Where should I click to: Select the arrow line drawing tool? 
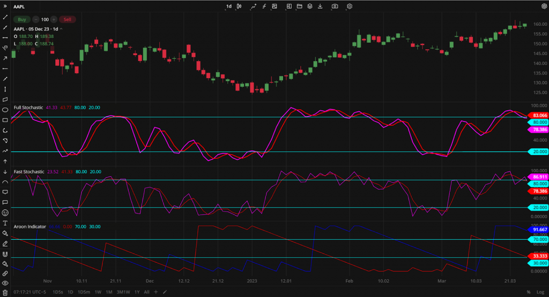(x=5, y=58)
